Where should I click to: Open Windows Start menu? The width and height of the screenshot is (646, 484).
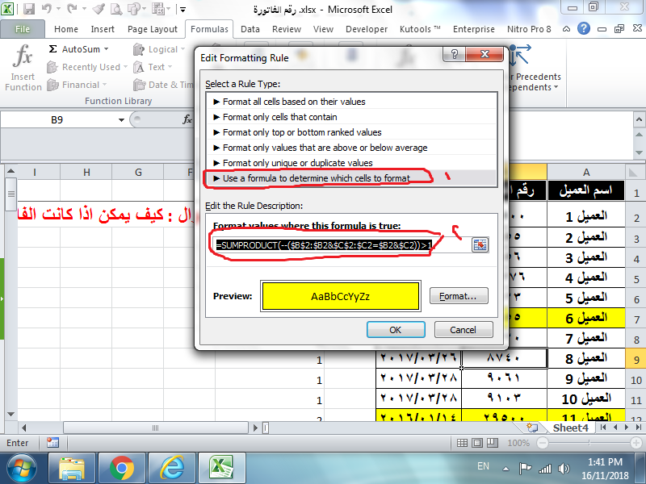[21, 469]
